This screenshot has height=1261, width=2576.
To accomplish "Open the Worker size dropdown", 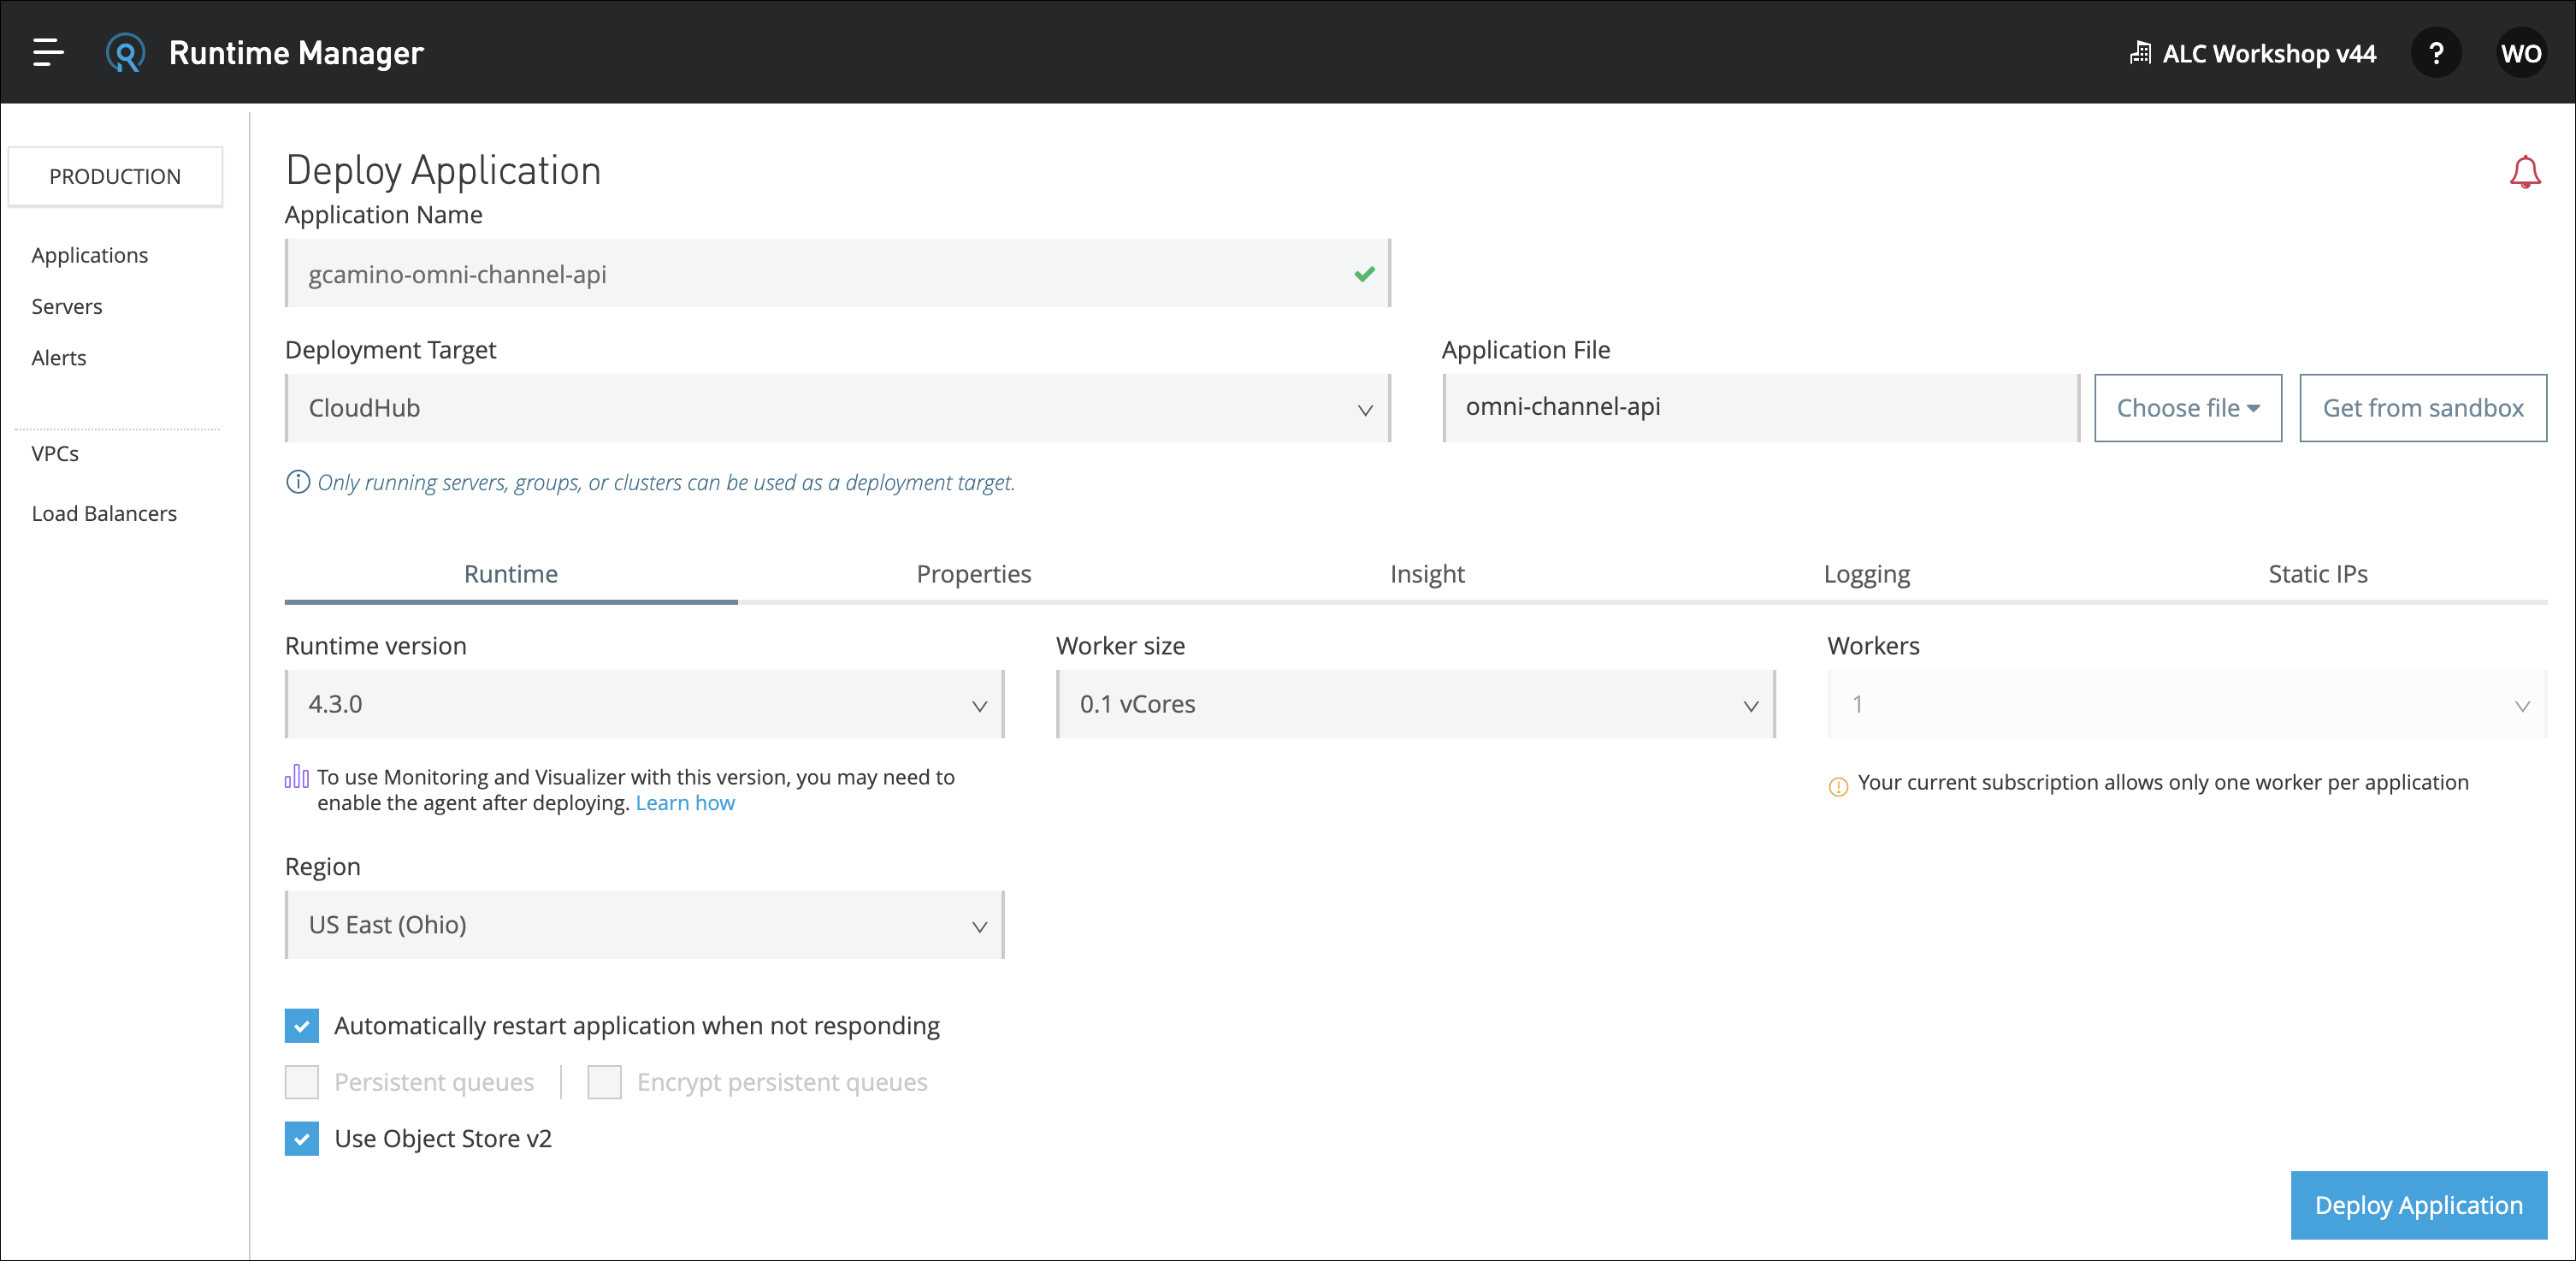I will [x=1415, y=704].
